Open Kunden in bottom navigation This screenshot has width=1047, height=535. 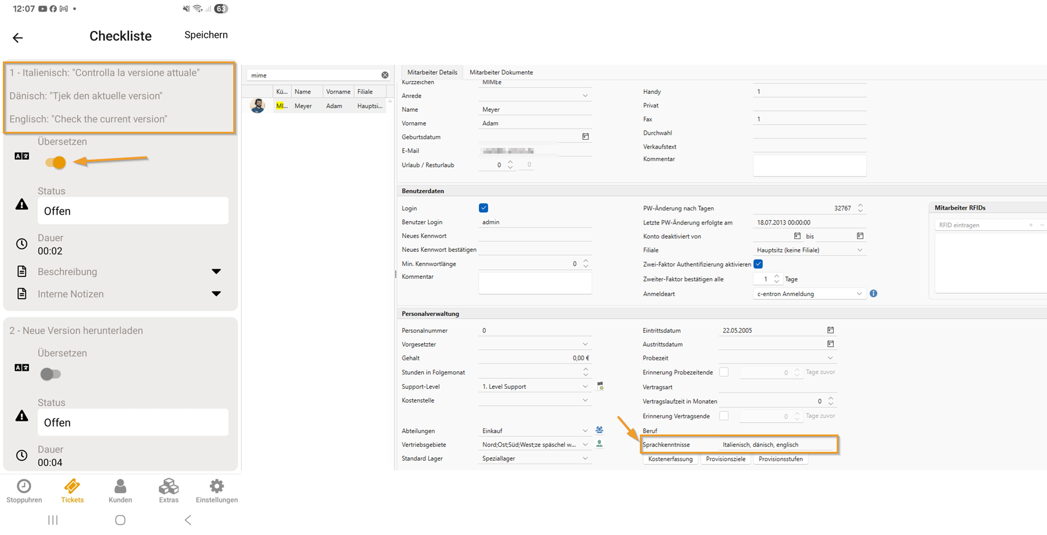[120, 491]
